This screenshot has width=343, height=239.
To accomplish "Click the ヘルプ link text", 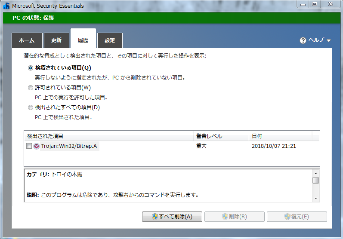I will [316, 40].
